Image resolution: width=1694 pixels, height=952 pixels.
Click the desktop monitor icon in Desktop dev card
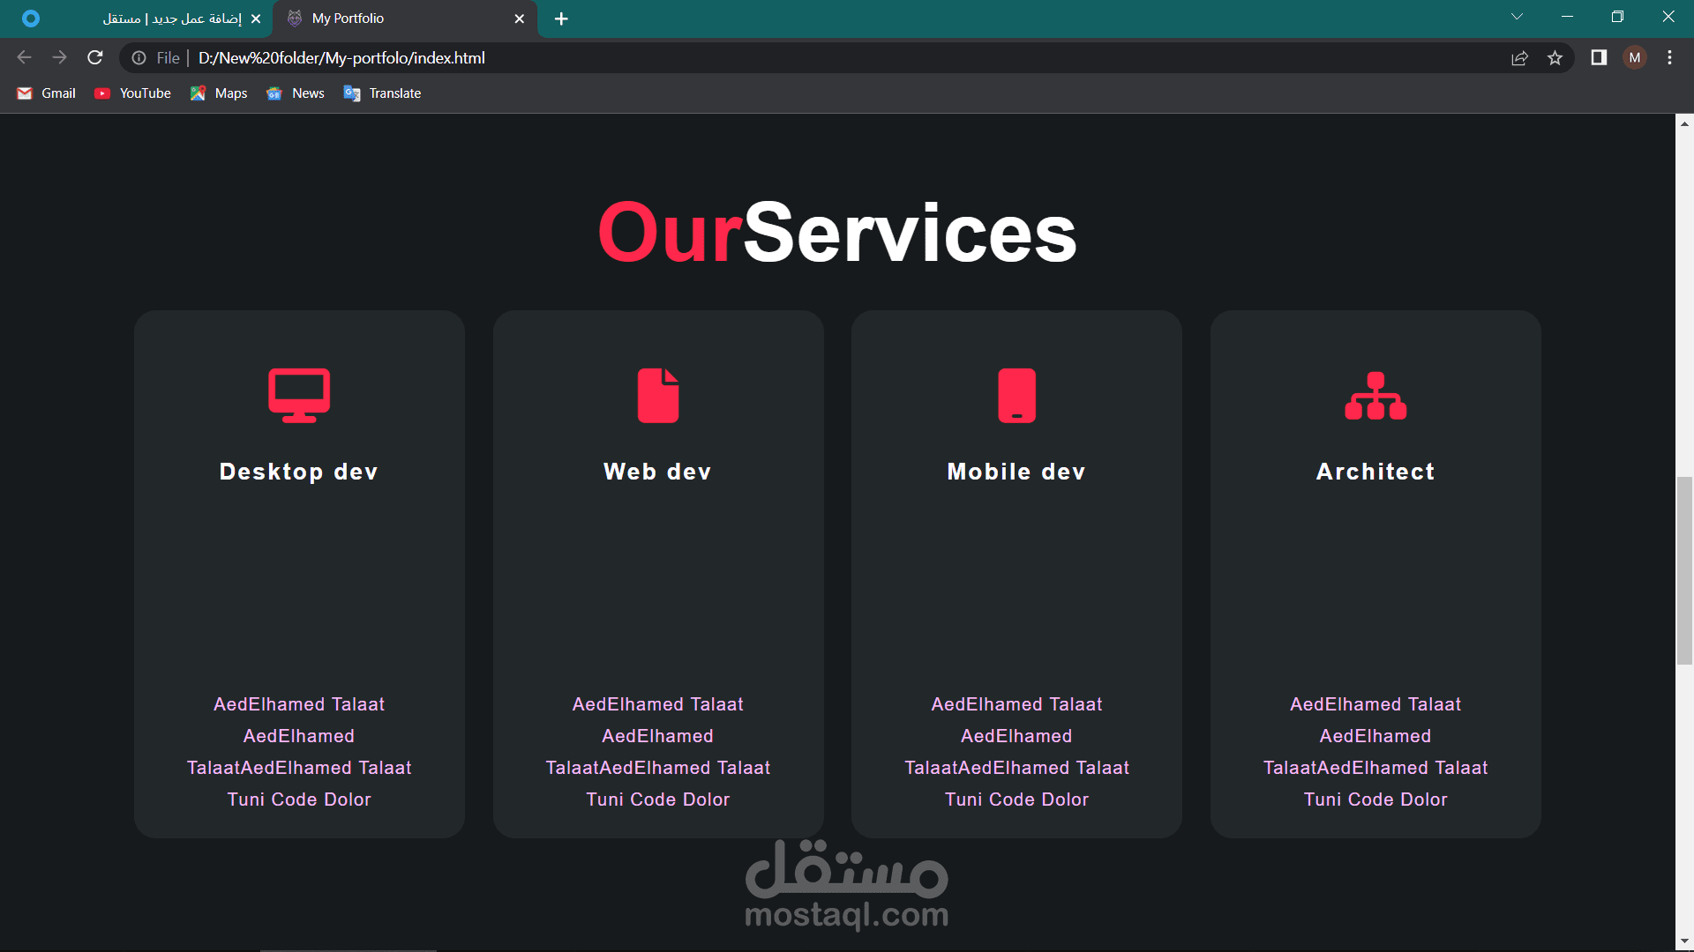tap(299, 395)
